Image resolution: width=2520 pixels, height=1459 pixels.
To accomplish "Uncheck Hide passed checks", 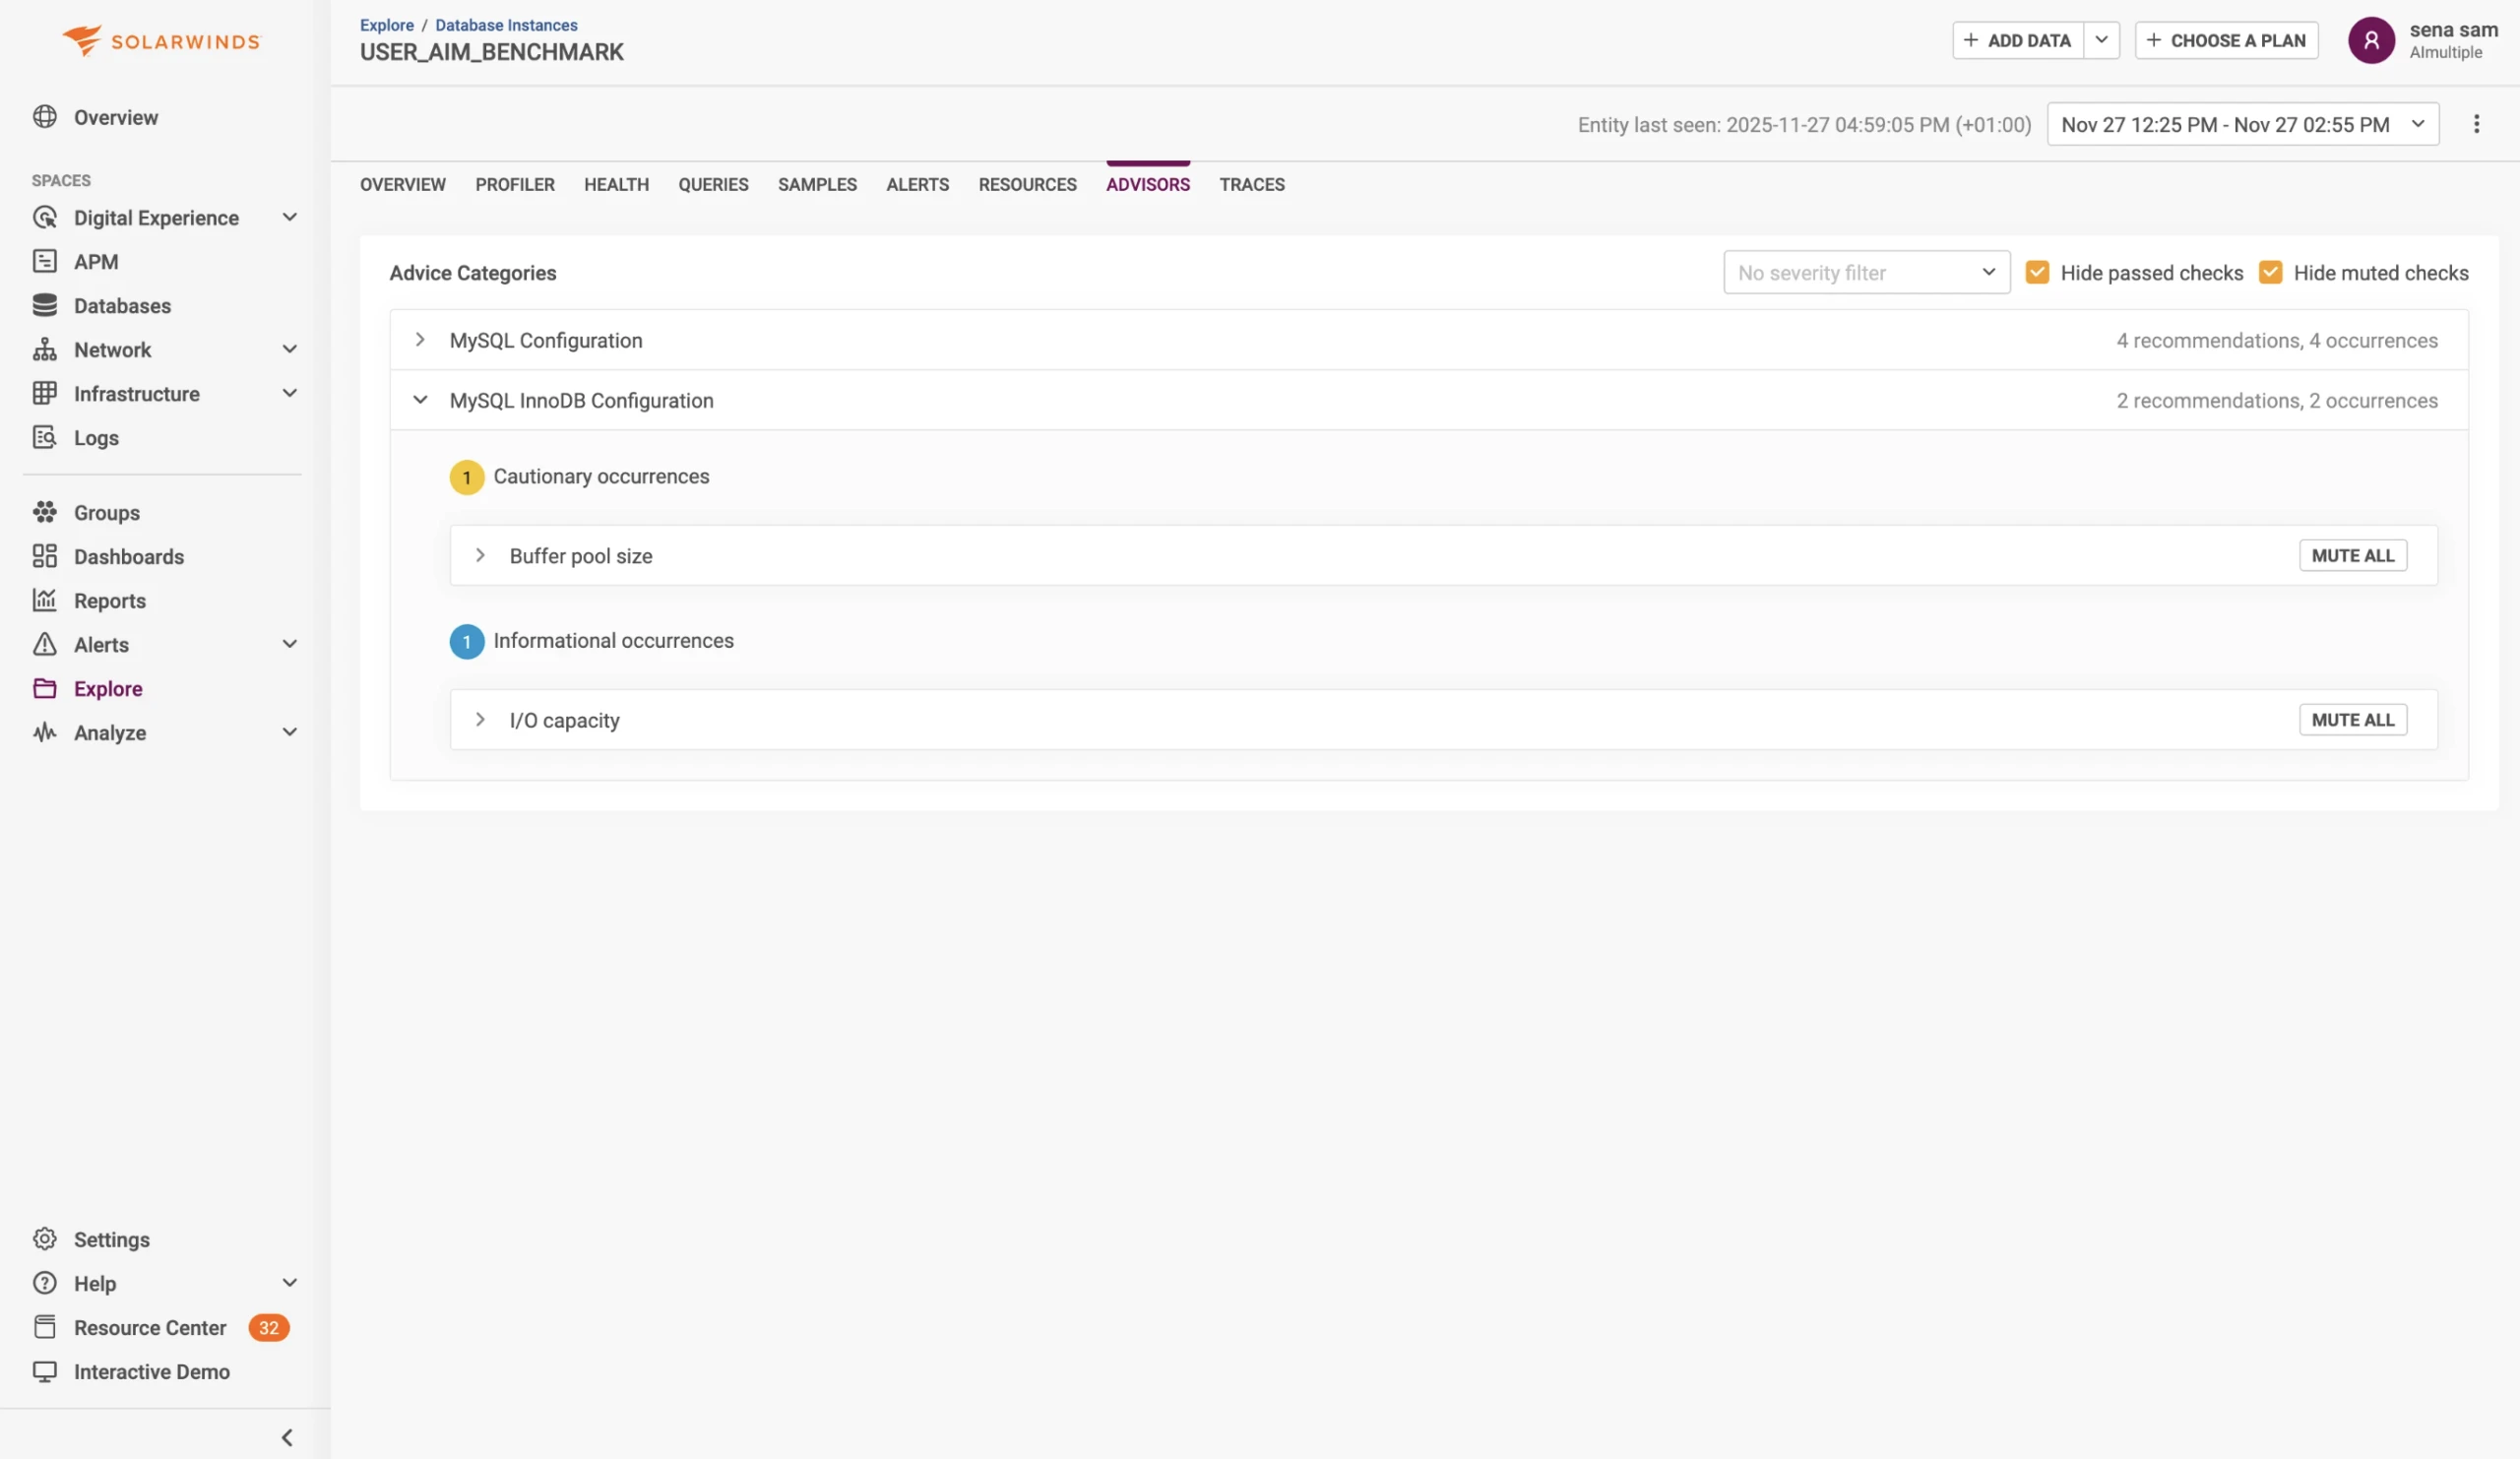I will click(x=2036, y=272).
